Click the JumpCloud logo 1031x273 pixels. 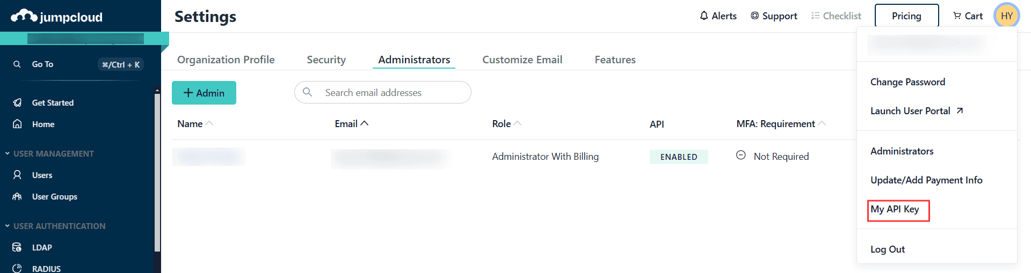pyautogui.click(x=56, y=17)
